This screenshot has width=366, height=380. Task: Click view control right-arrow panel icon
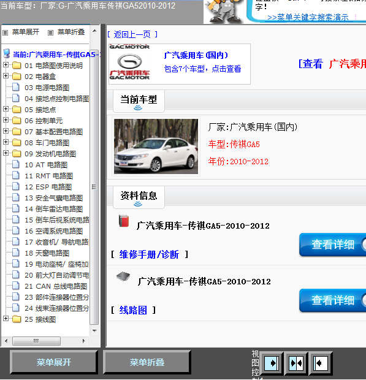coord(272,363)
